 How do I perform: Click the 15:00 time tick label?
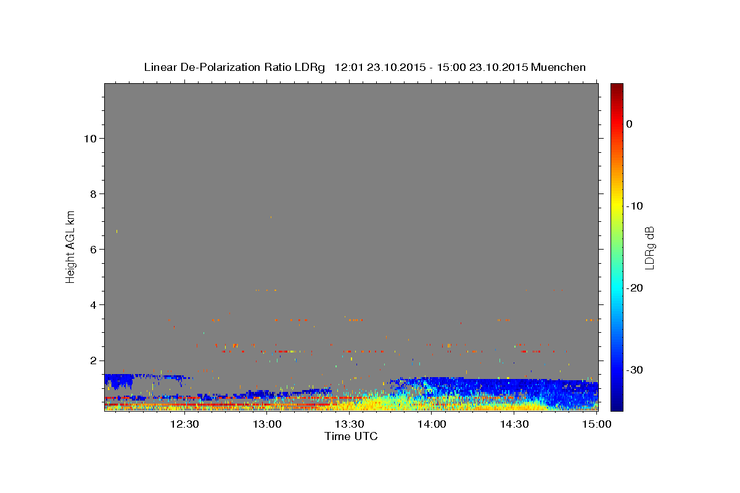(x=596, y=424)
